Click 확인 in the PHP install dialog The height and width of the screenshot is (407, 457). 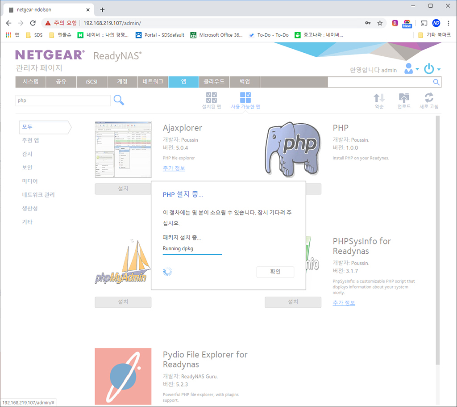coord(275,272)
